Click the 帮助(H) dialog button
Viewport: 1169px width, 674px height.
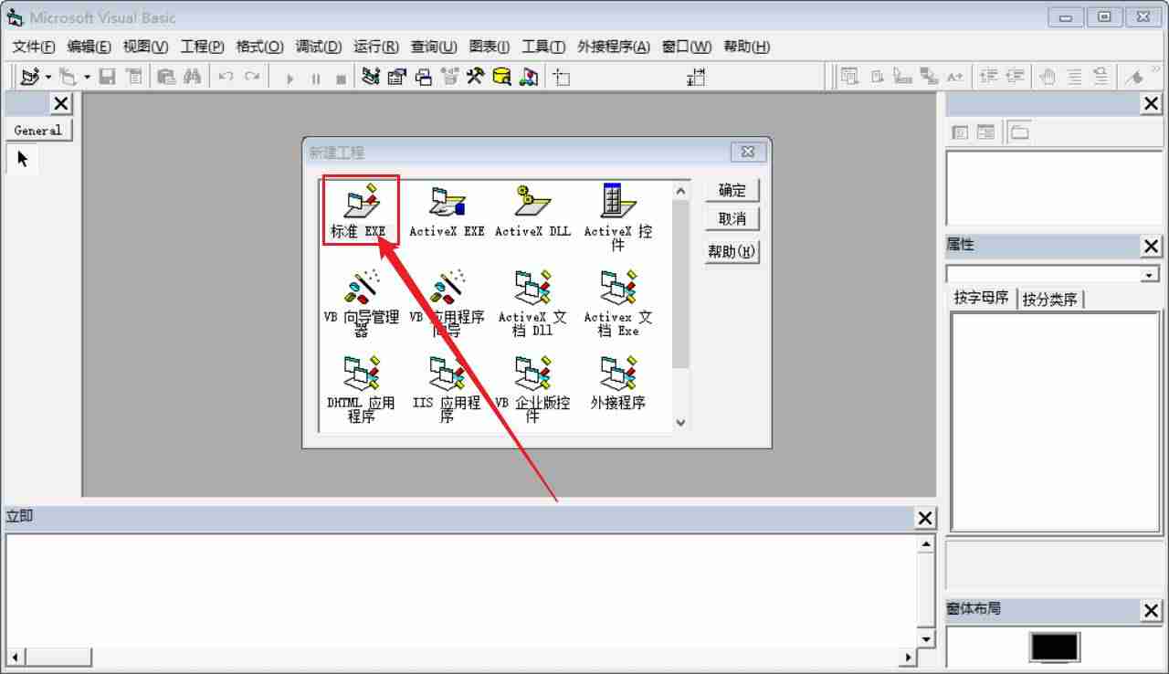point(732,252)
